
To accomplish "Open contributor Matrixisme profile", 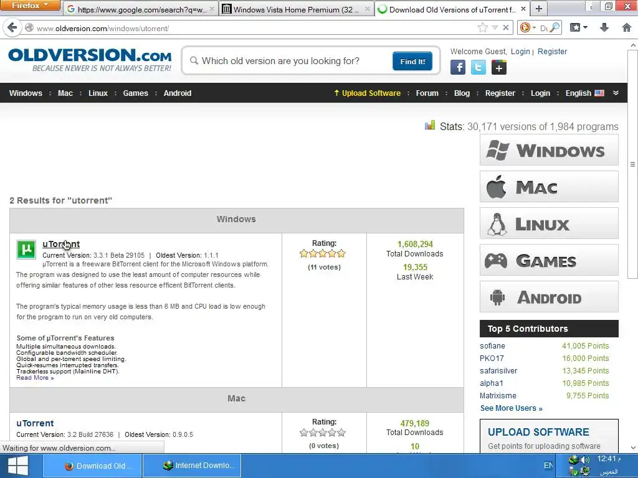I will point(498,395).
